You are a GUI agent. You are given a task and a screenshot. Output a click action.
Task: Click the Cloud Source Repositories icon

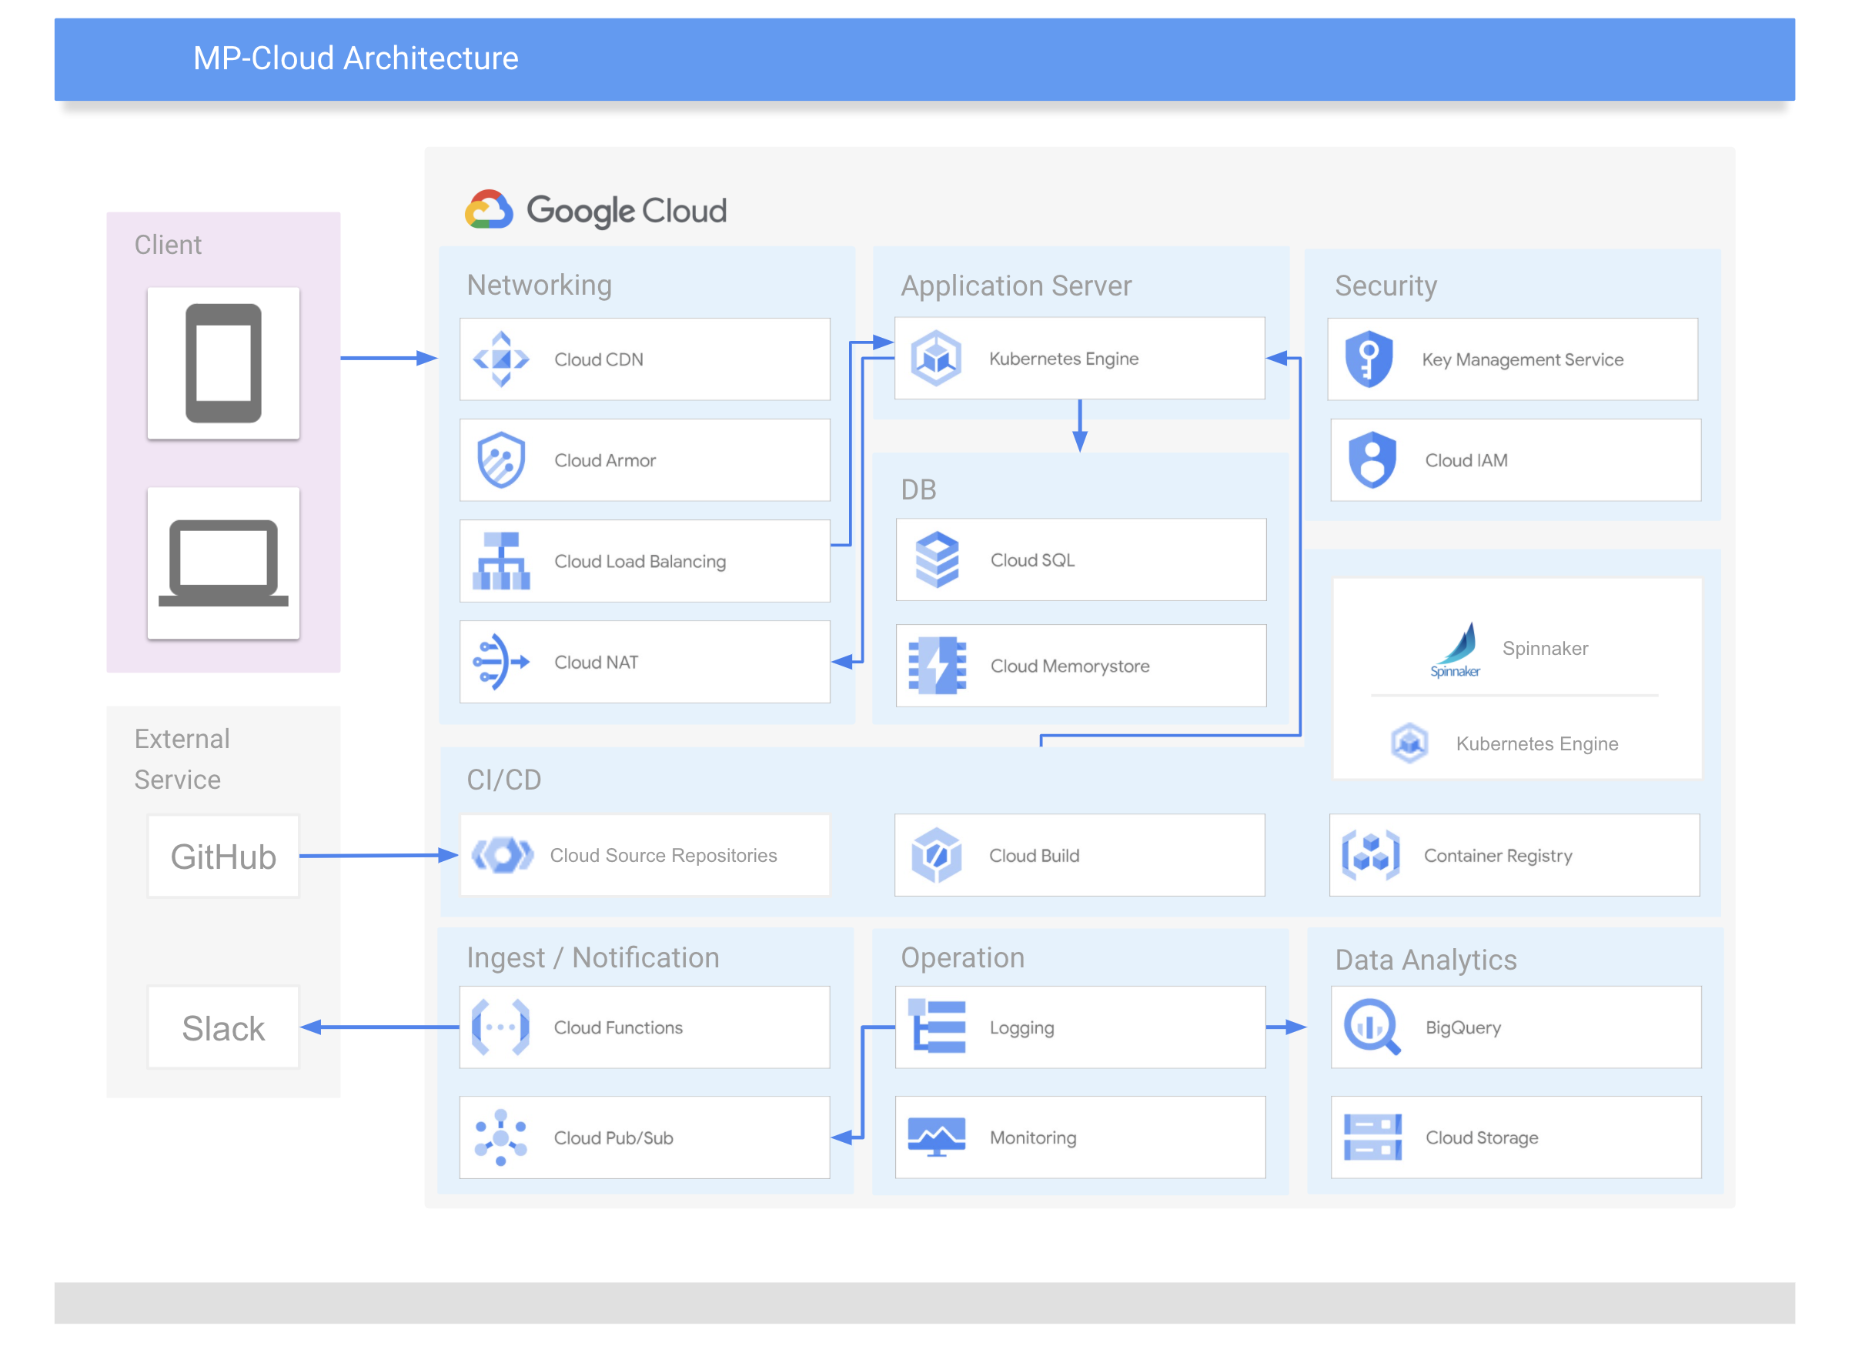pyautogui.click(x=502, y=854)
